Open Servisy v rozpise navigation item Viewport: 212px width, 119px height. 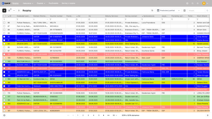point(68,3)
